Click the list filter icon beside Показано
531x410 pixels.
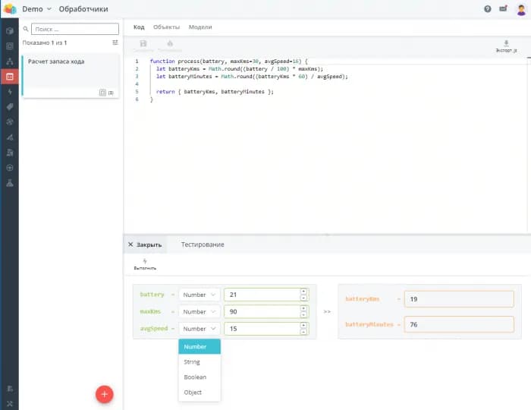coord(115,43)
